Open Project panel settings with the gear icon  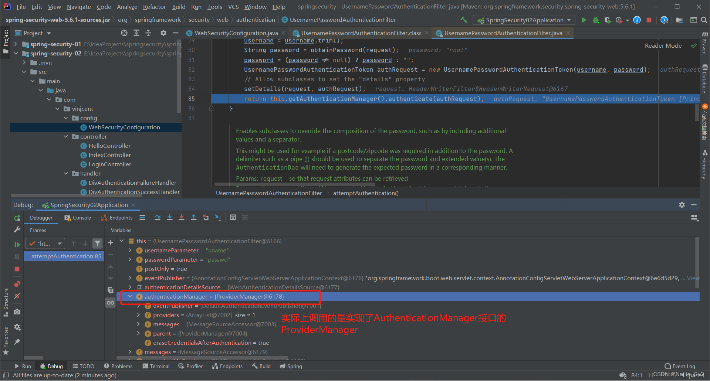163,33
